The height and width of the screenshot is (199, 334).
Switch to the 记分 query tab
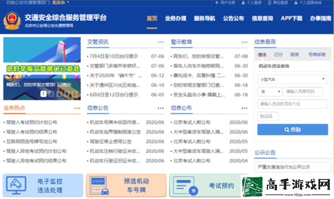pos(278,55)
